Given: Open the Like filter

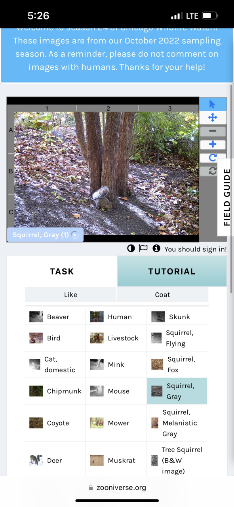Looking at the screenshot, I should click(70, 295).
